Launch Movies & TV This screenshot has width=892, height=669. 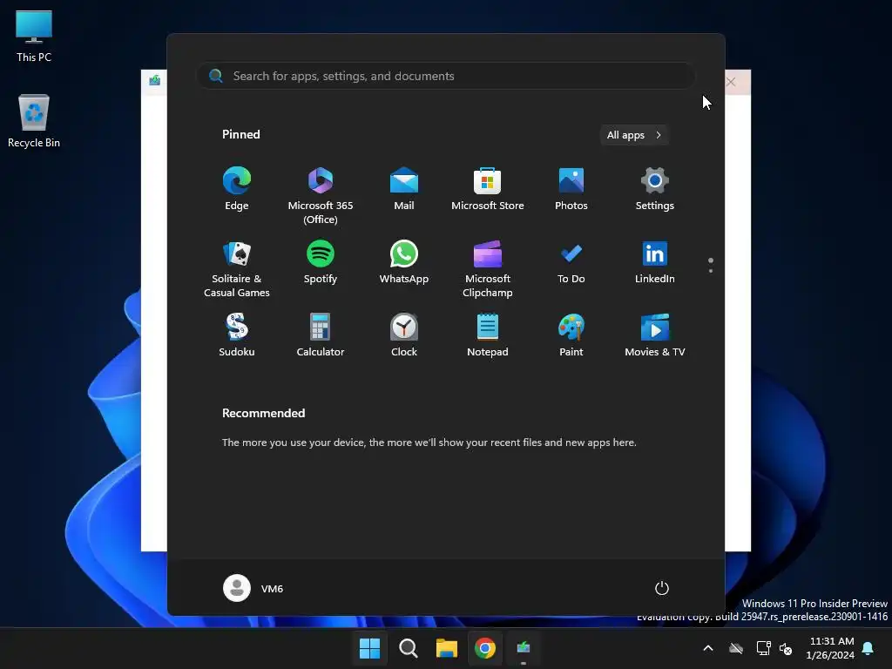[x=655, y=335]
